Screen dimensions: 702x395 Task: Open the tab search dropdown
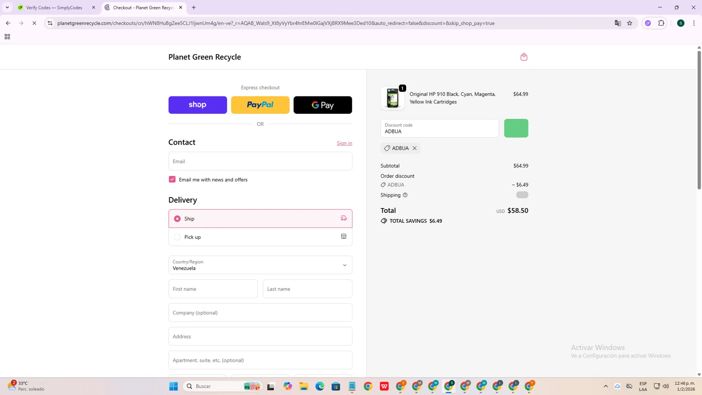pos(7,7)
